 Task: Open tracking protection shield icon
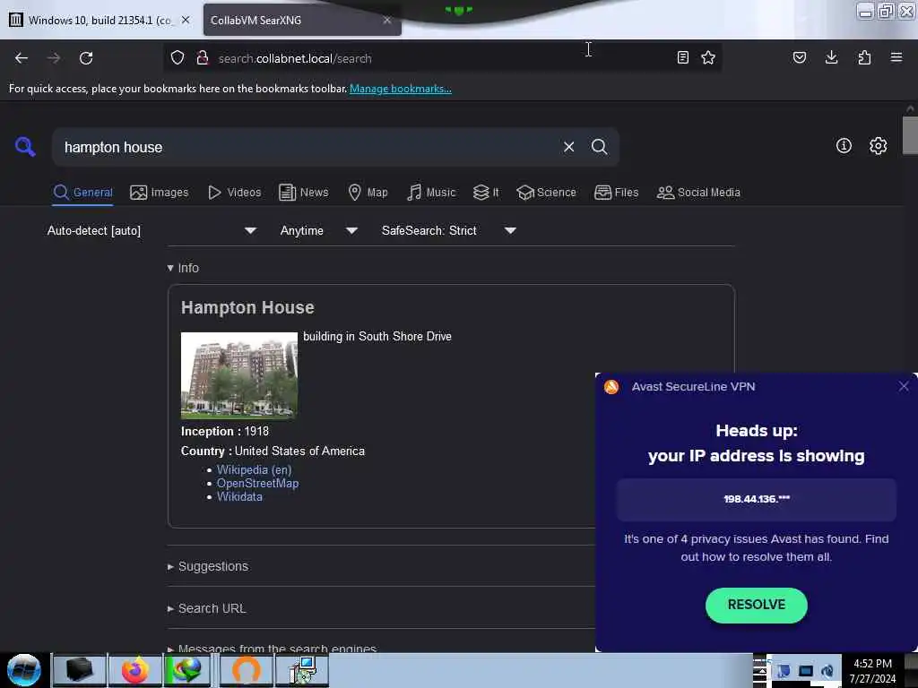178,58
